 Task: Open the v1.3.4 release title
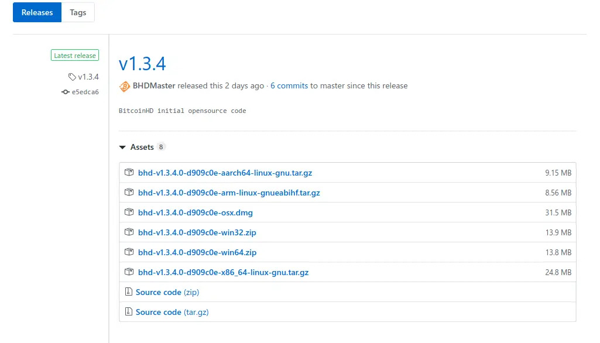[142, 64]
